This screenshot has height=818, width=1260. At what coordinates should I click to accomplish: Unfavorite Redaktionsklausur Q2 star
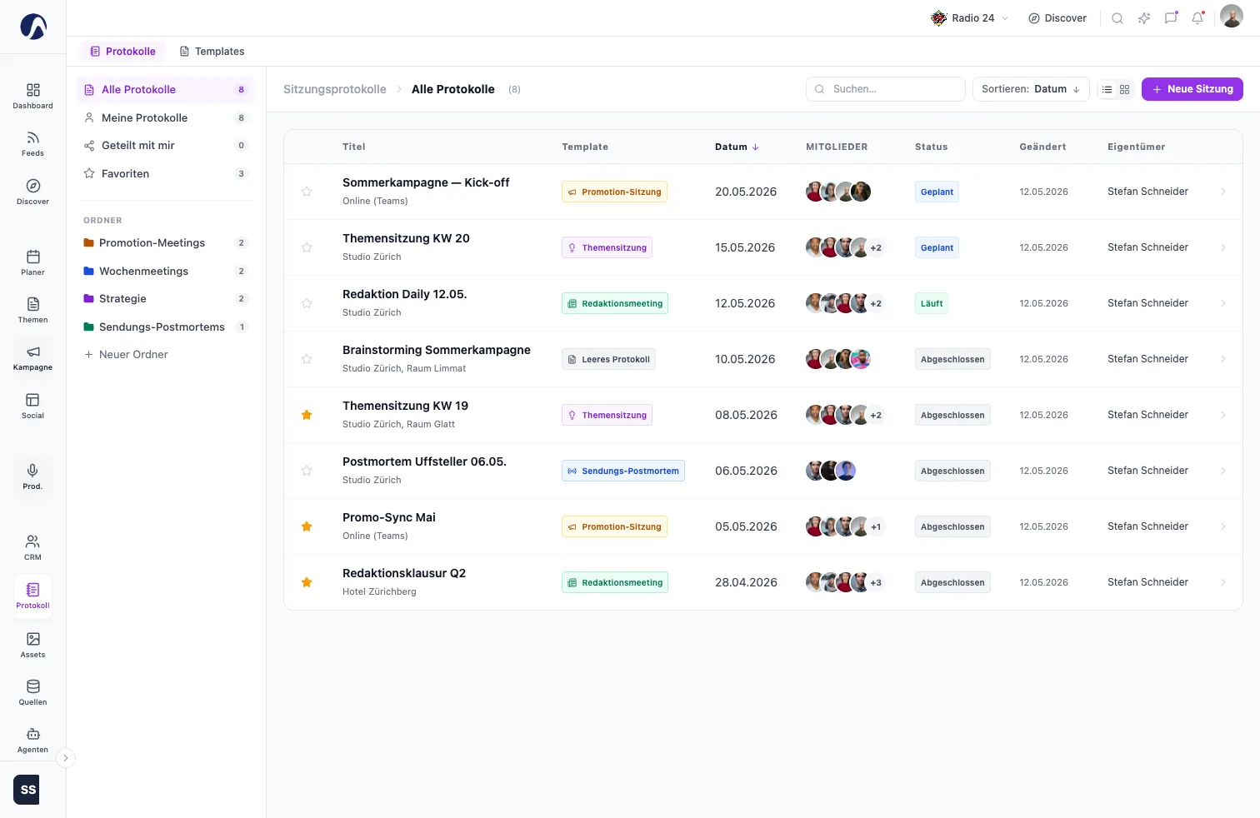tap(307, 582)
